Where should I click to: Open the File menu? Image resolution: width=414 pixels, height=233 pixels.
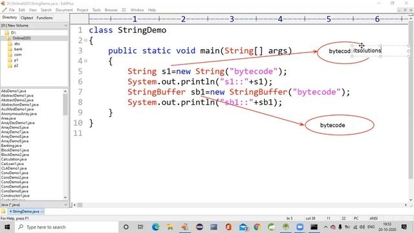pyautogui.click(x=12, y=10)
